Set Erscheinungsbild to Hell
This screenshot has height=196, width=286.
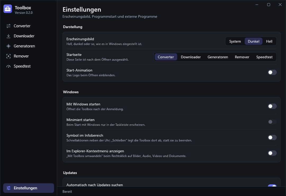pos(269,41)
